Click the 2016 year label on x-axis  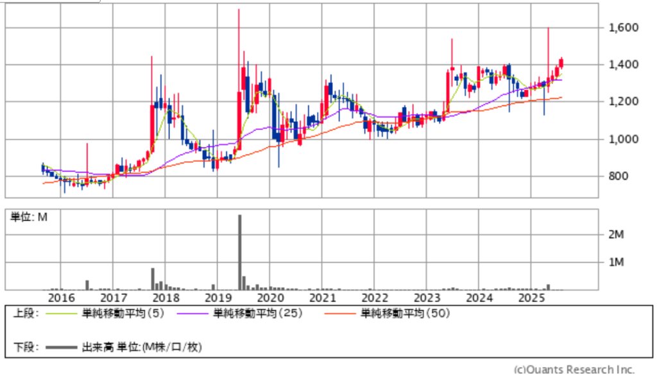61,298
